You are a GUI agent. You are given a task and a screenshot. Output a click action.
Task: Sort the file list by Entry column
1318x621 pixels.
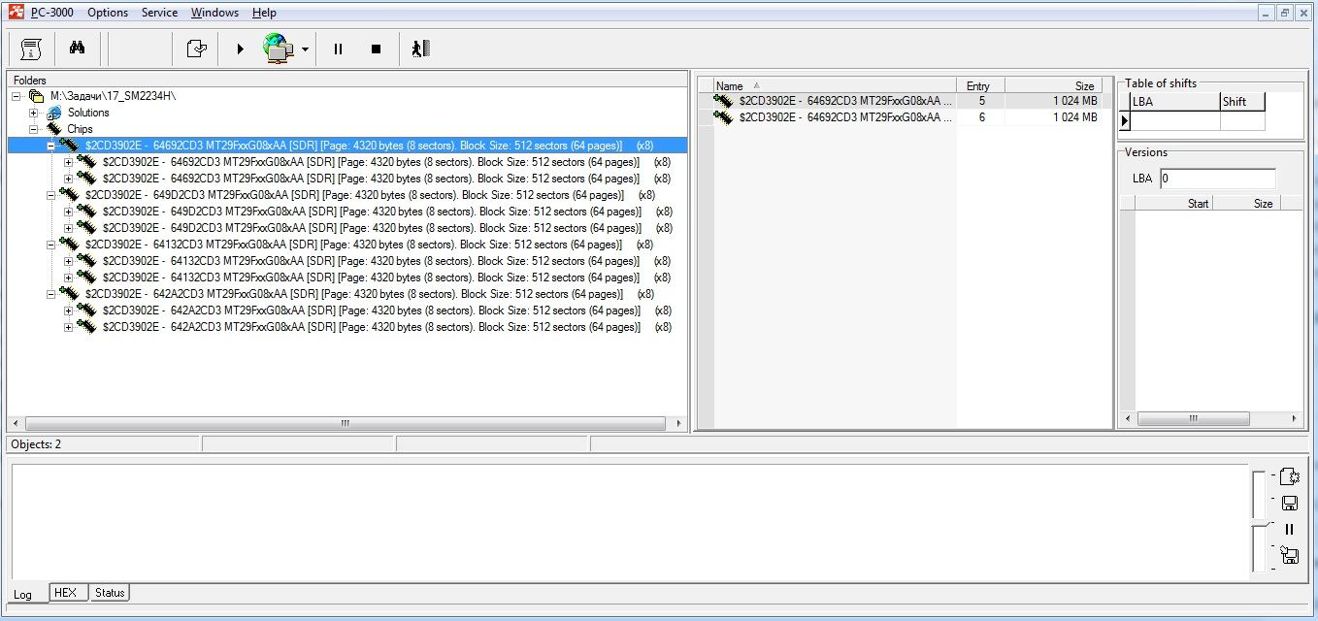click(x=980, y=85)
